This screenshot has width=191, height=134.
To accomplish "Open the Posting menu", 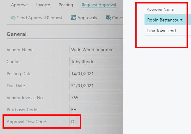I will coord(66,5).
